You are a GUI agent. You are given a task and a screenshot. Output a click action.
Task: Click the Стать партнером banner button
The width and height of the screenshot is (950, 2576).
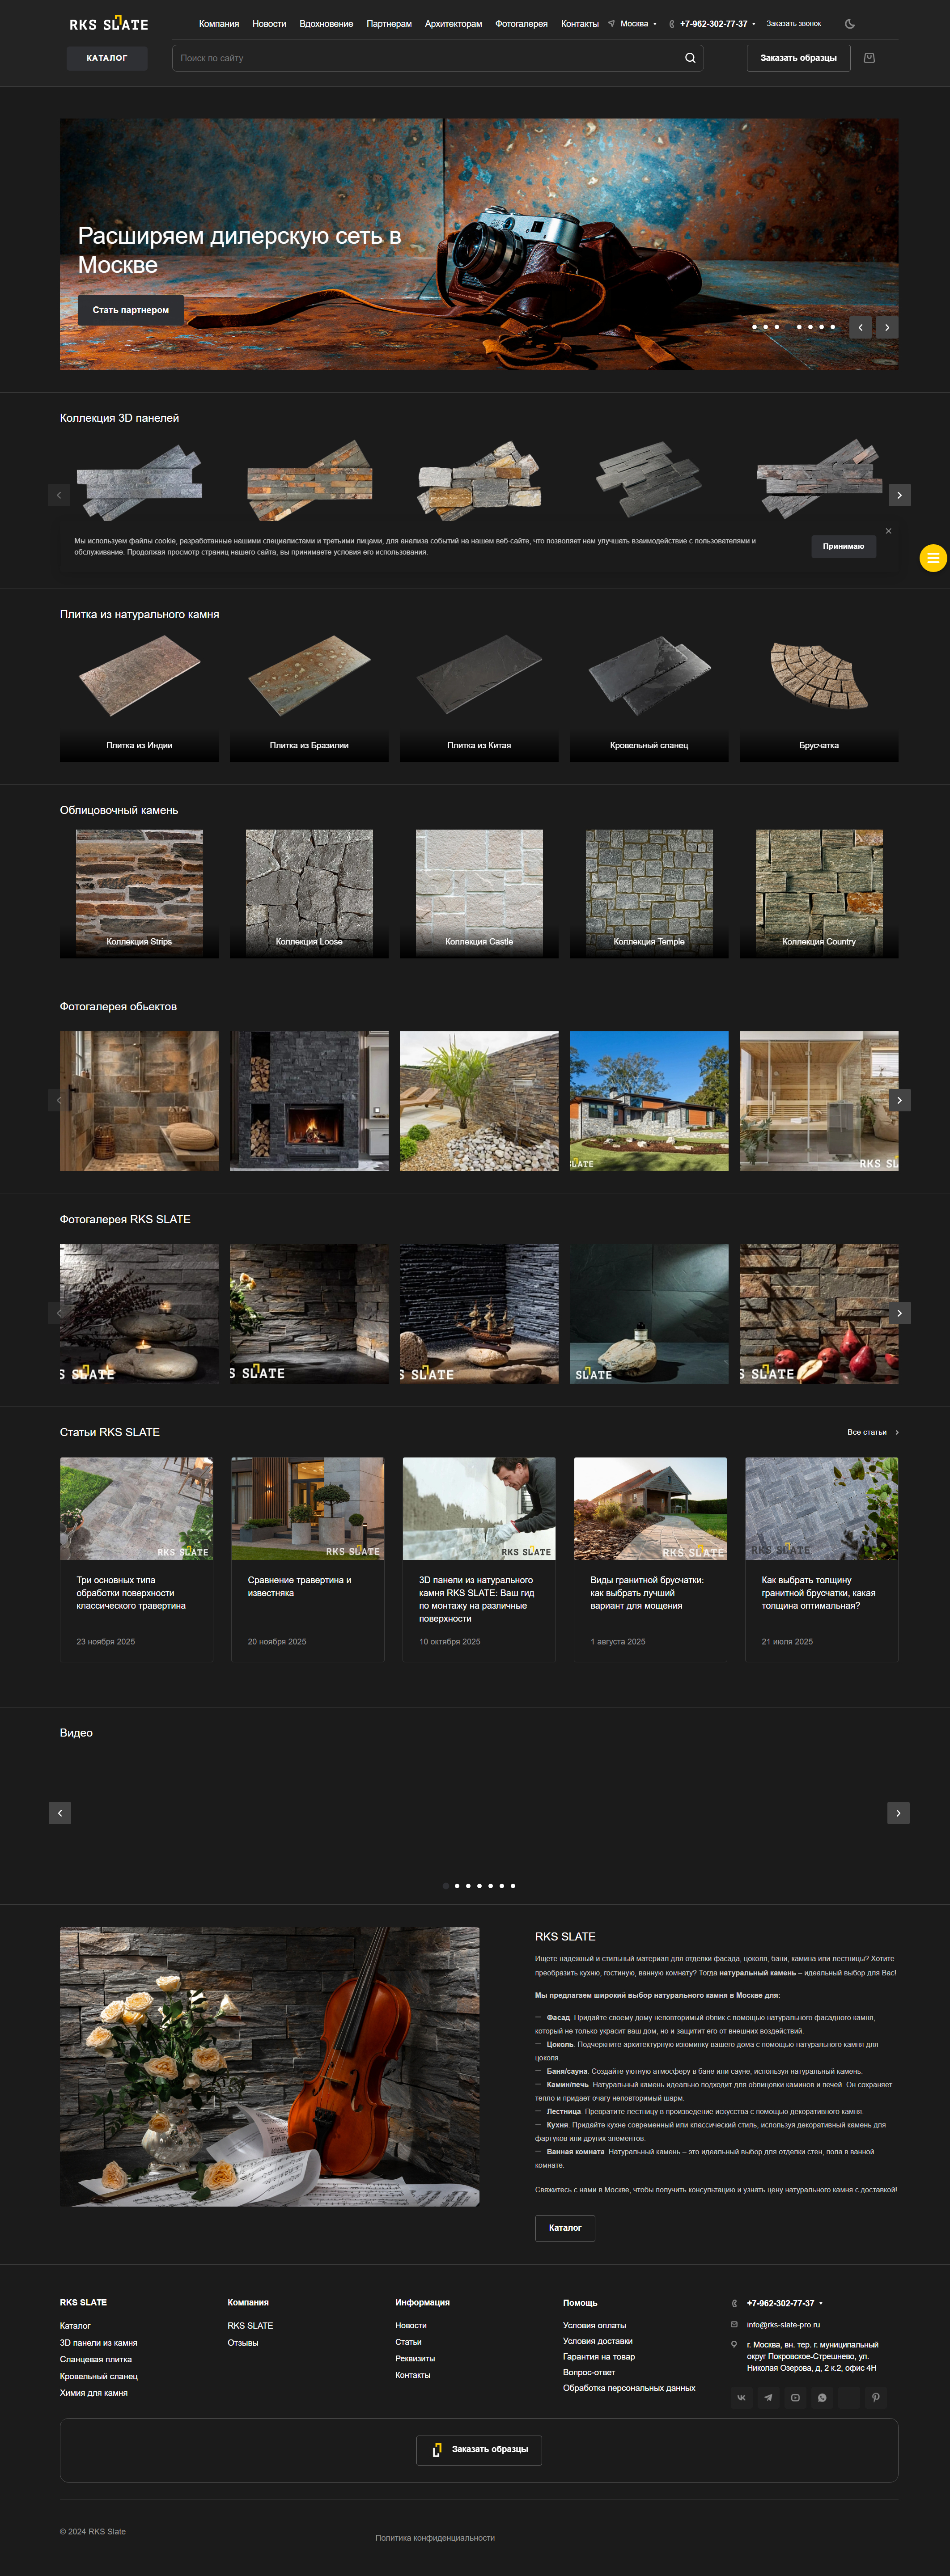131,310
